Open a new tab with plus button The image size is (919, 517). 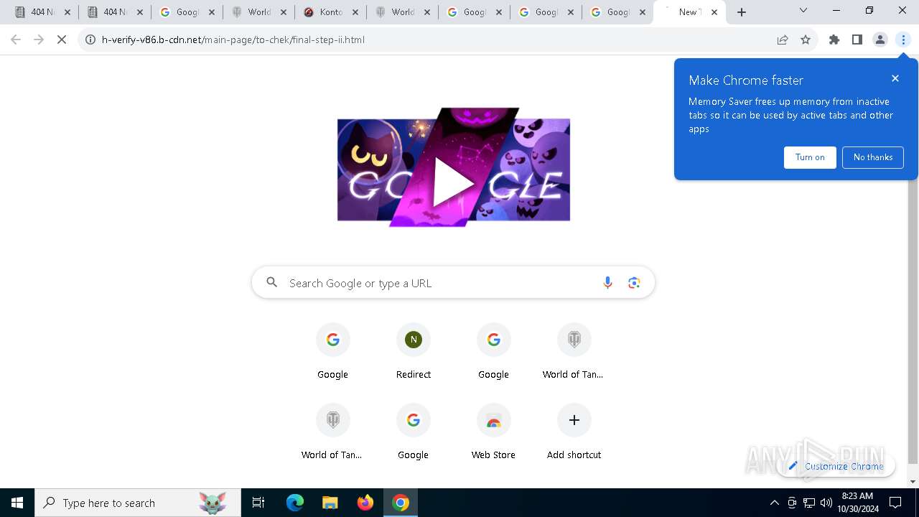(742, 12)
